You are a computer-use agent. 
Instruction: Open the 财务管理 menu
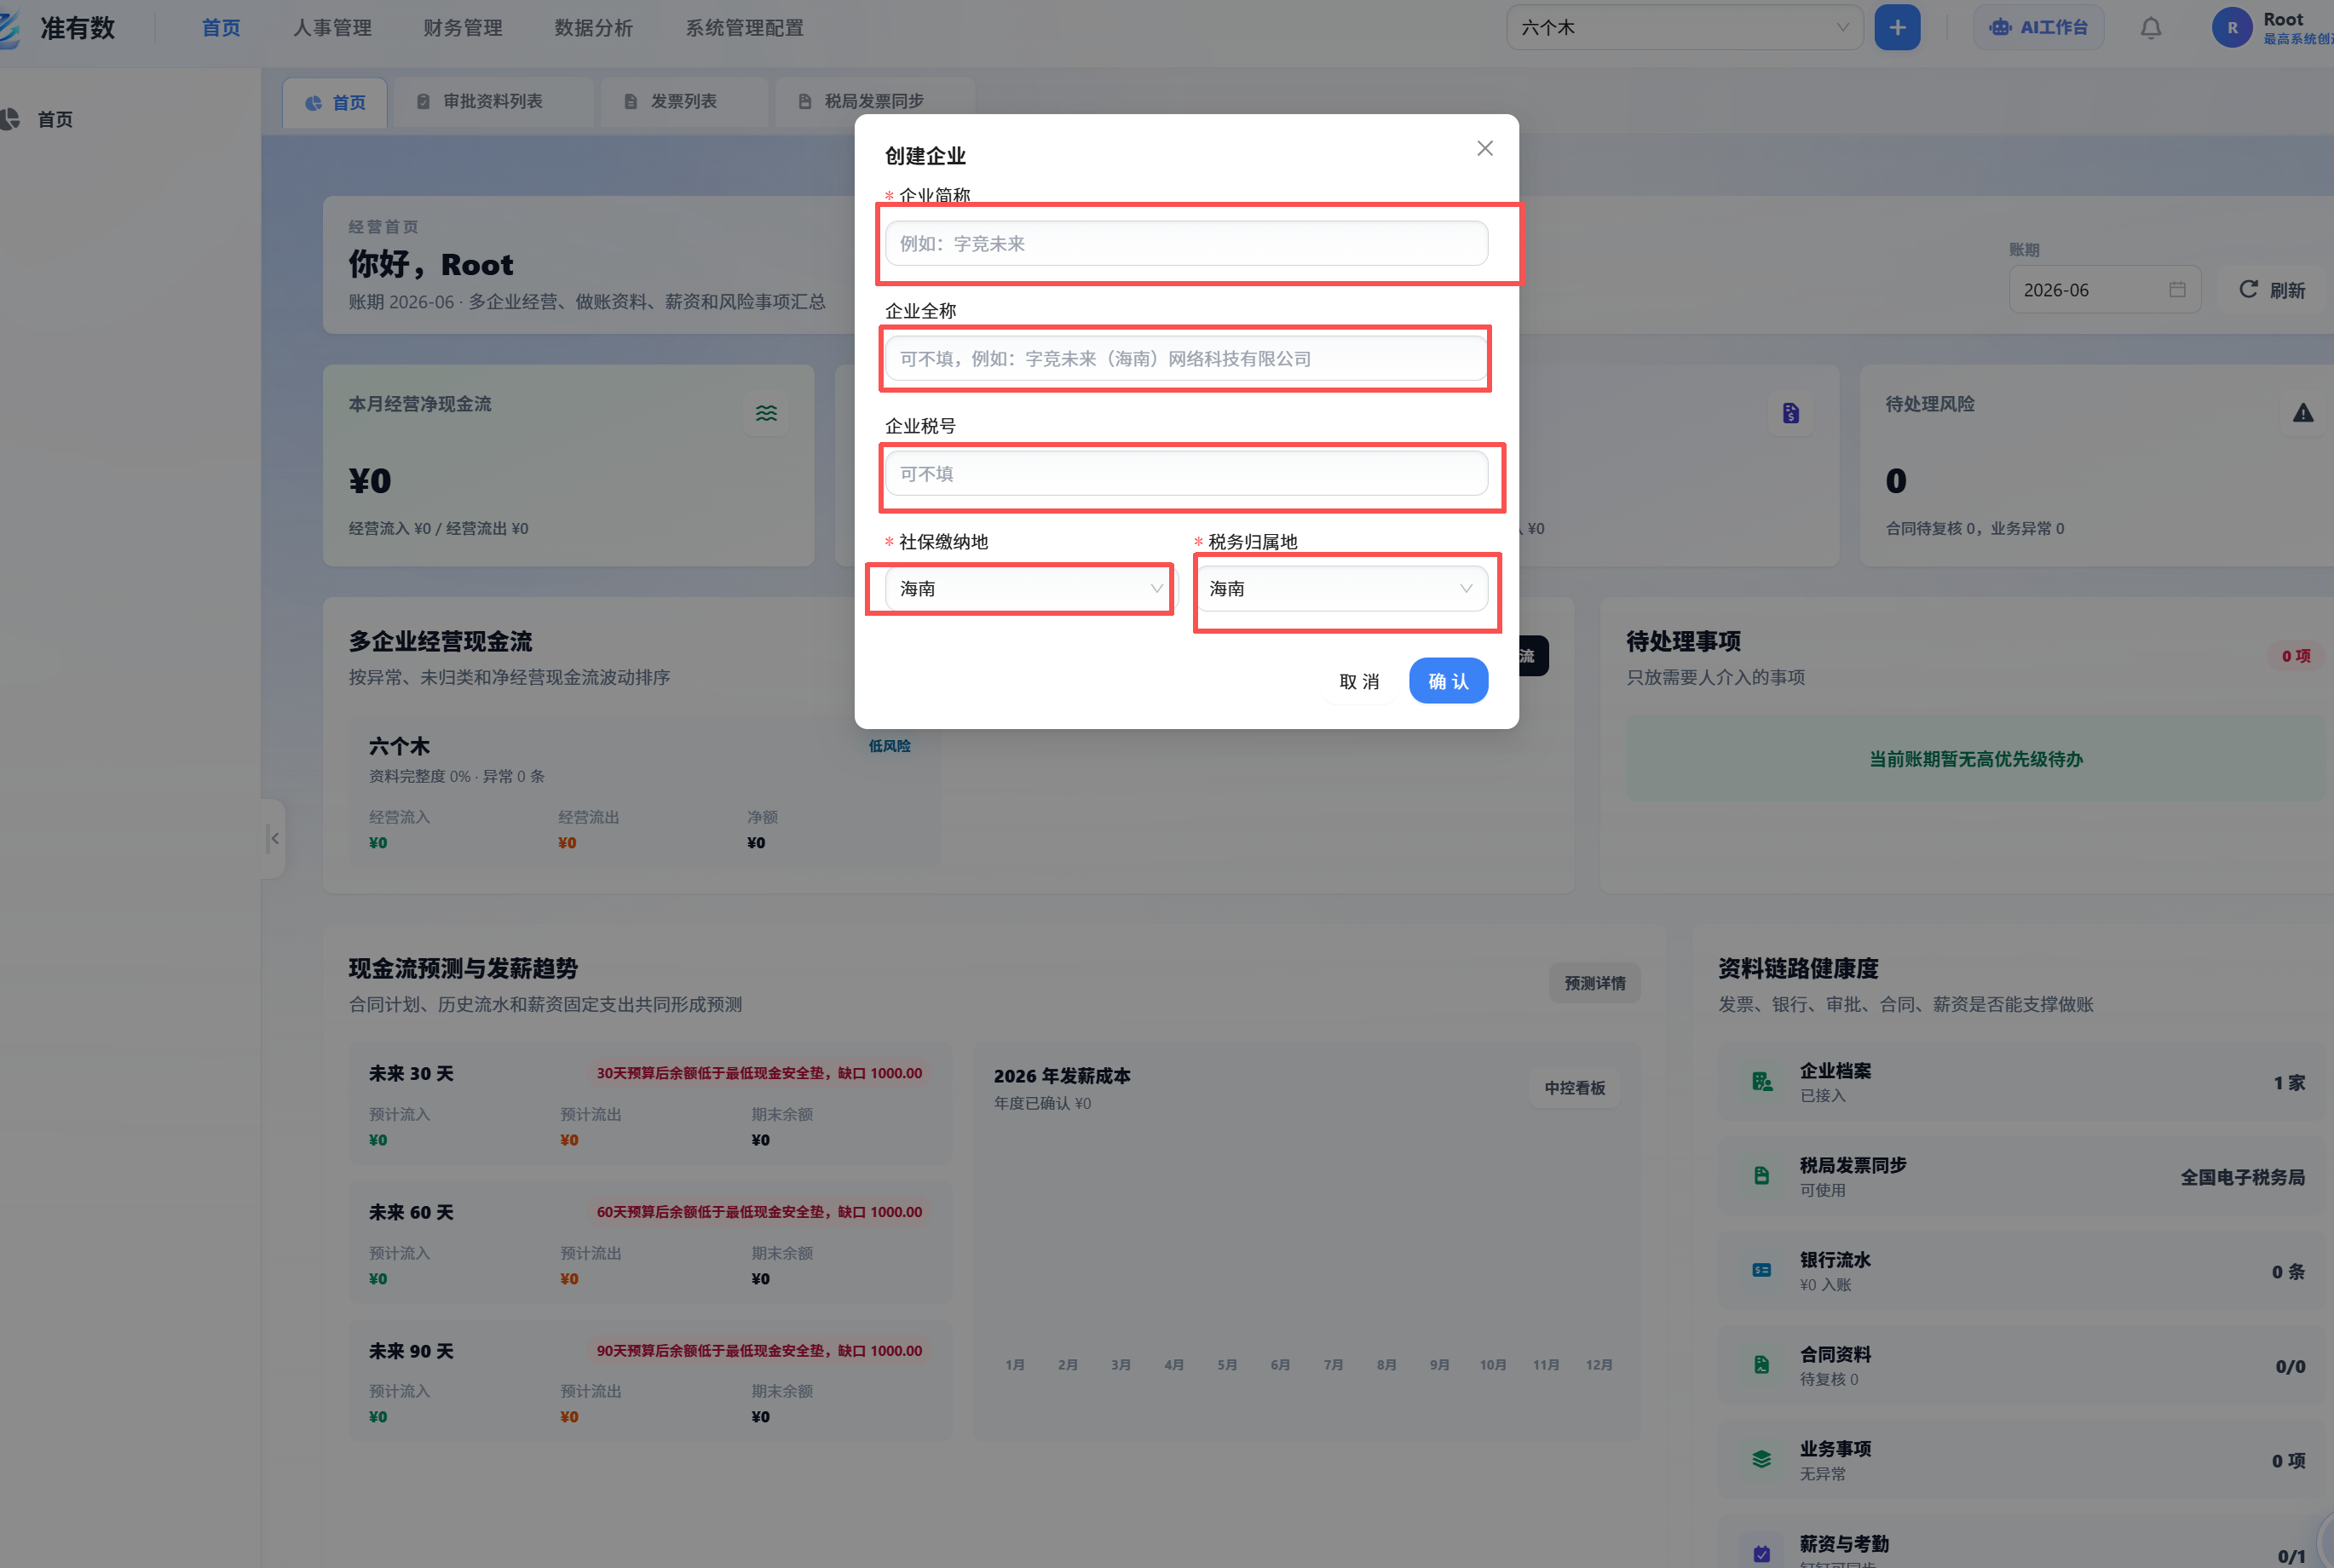(x=464, y=28)
